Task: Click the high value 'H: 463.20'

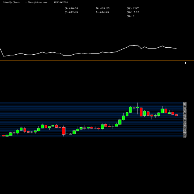Action: [102, 9]
